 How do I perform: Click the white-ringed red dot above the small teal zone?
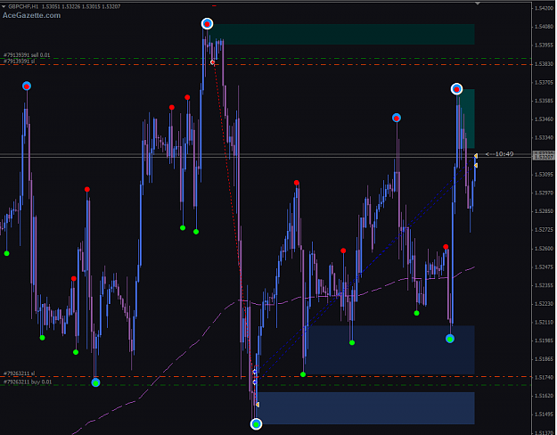click(x=457, y=89)
